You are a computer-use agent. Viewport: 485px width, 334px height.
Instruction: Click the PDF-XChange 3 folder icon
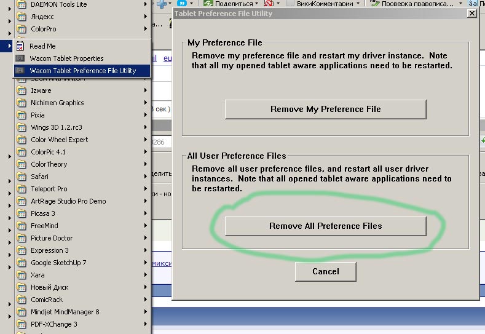pos(22,324)
